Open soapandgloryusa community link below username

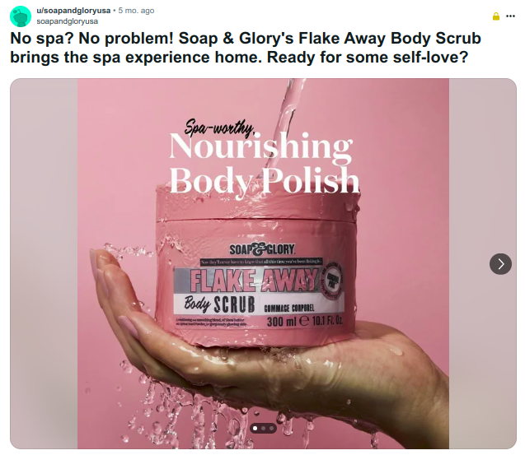pos(68,21)
